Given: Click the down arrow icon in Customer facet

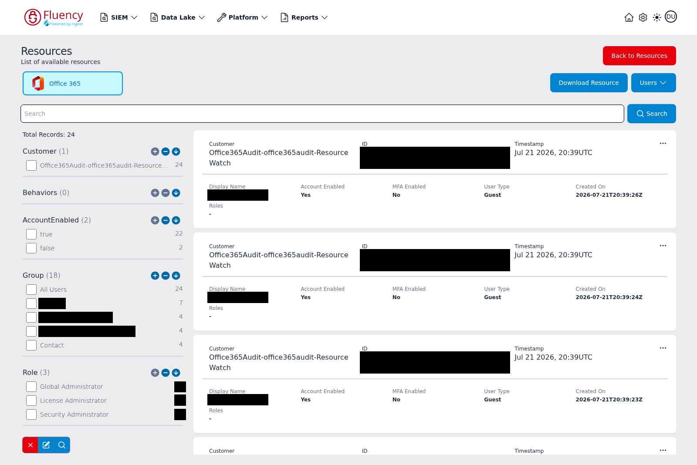Looking at the screenshot, I should tap(176, 152).
